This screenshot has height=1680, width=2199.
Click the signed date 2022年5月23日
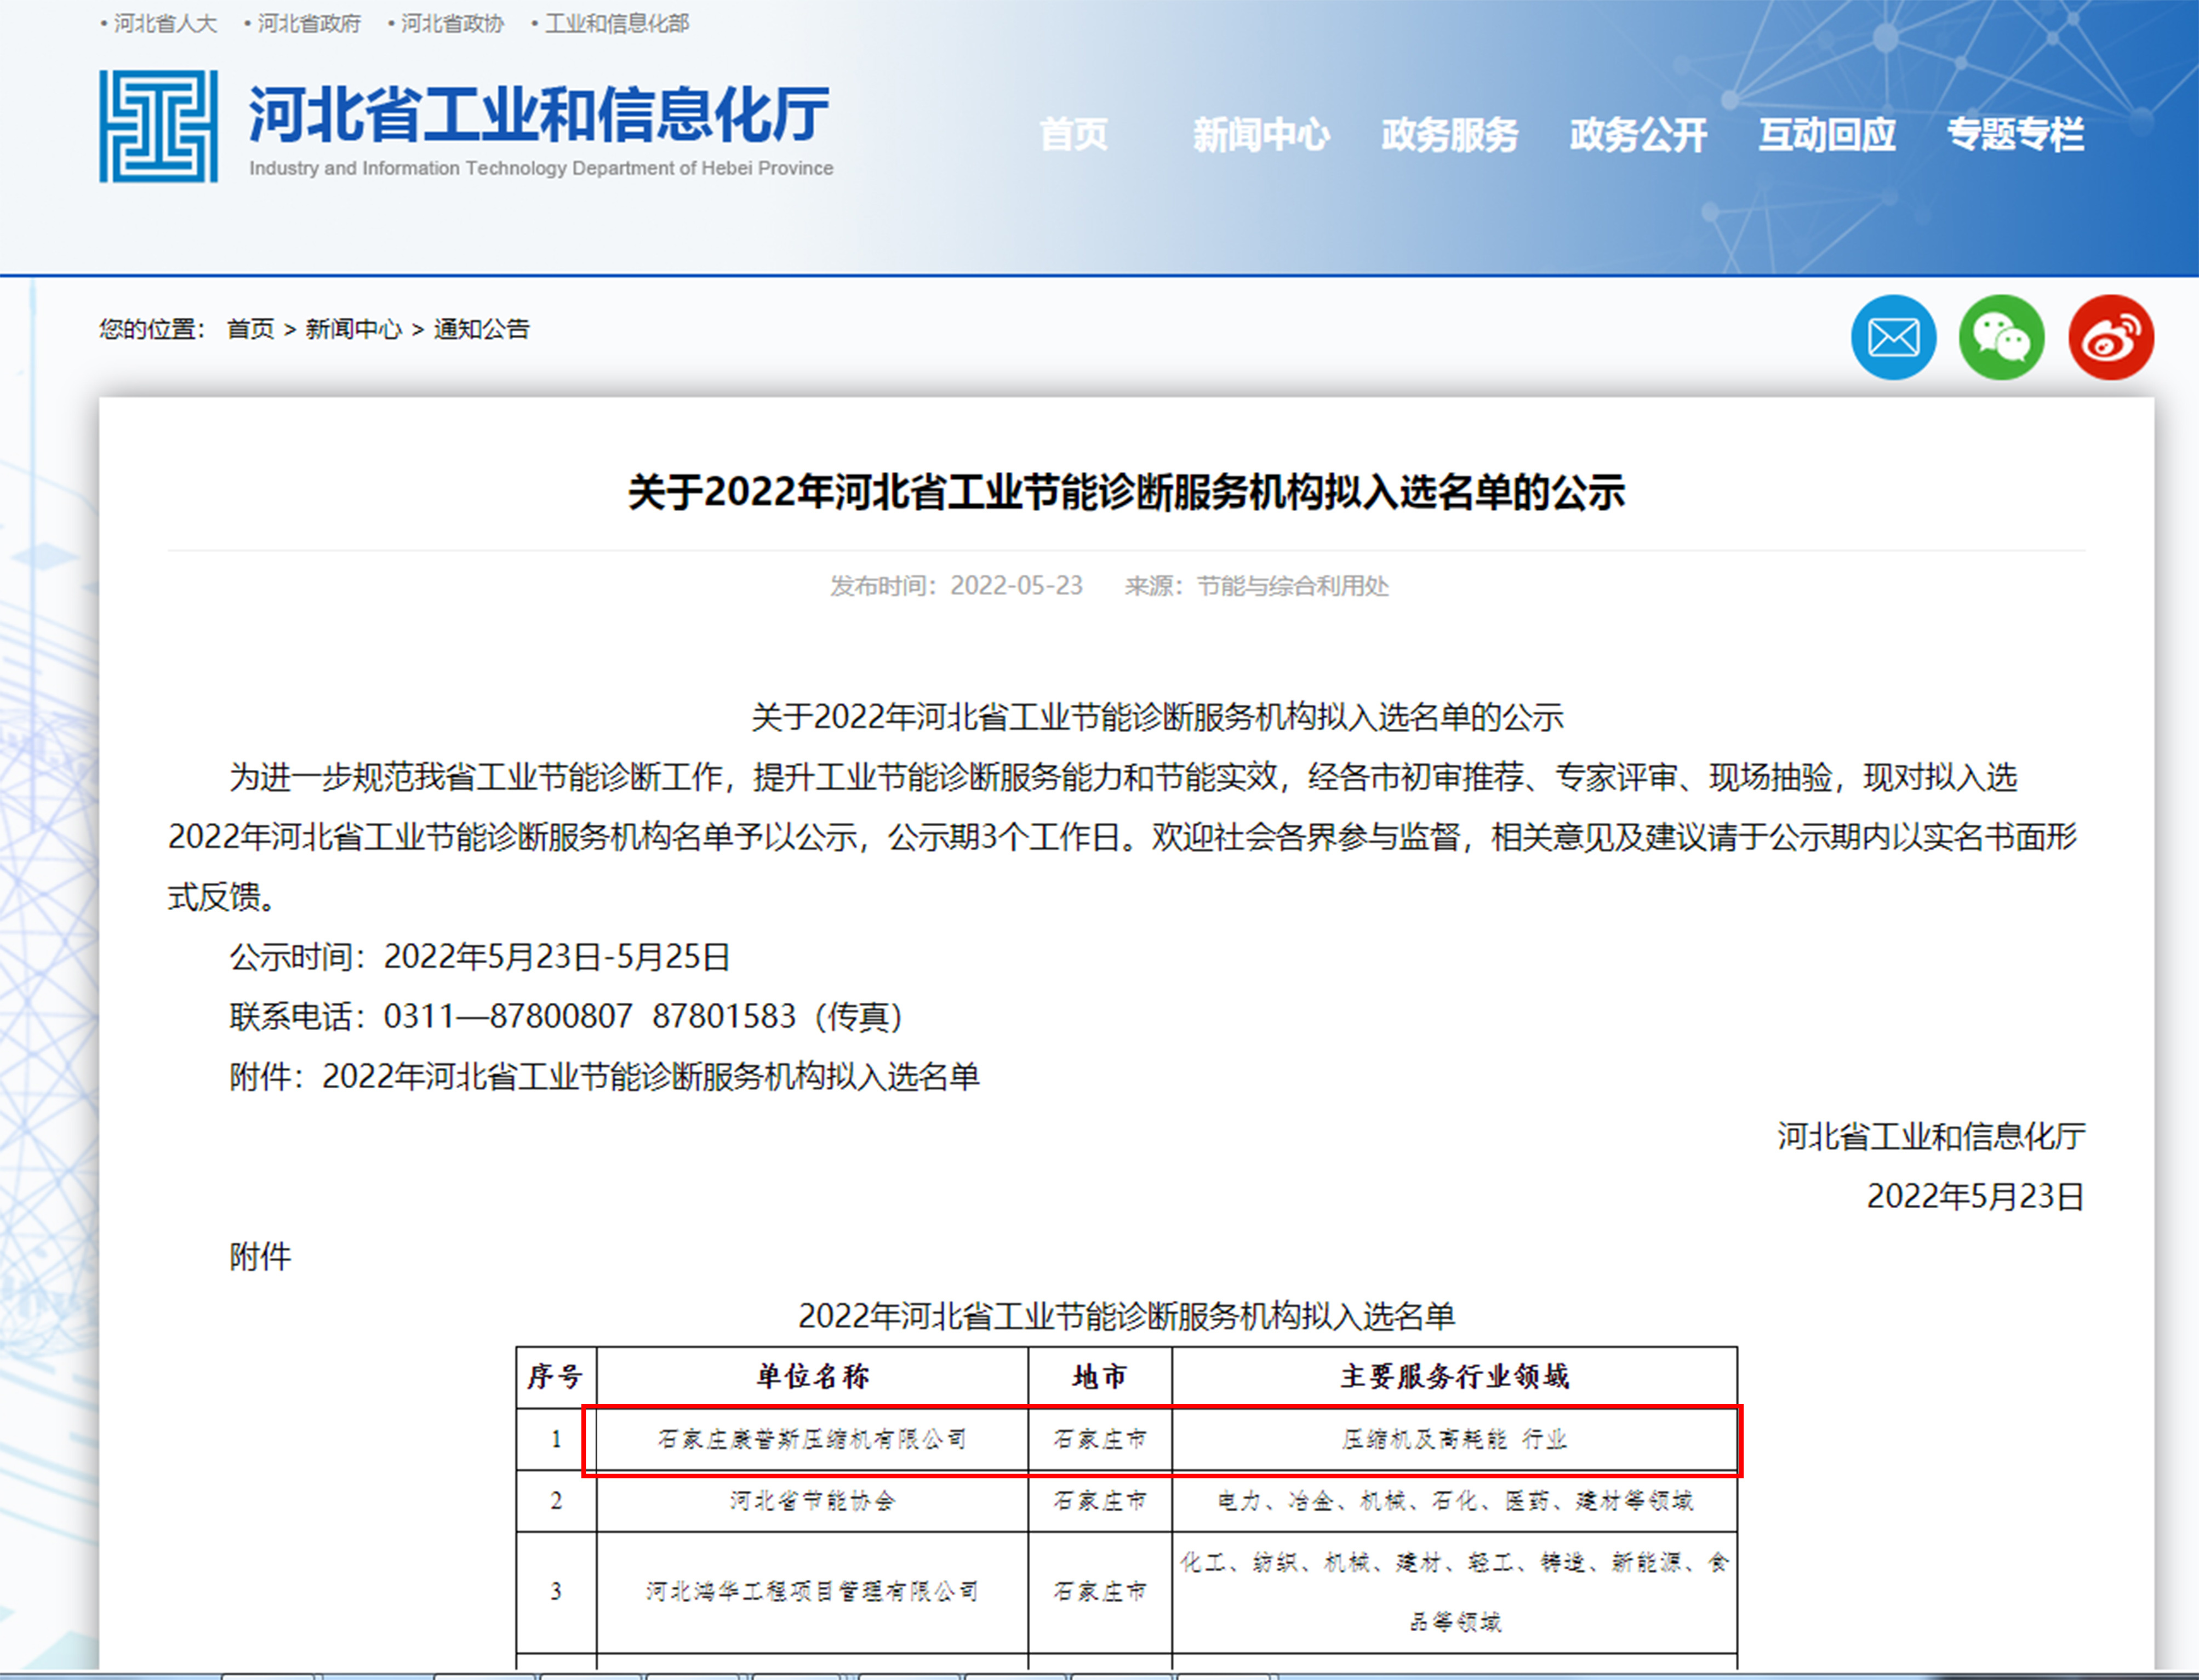pyautogui.click(x=1976, y=1197)
